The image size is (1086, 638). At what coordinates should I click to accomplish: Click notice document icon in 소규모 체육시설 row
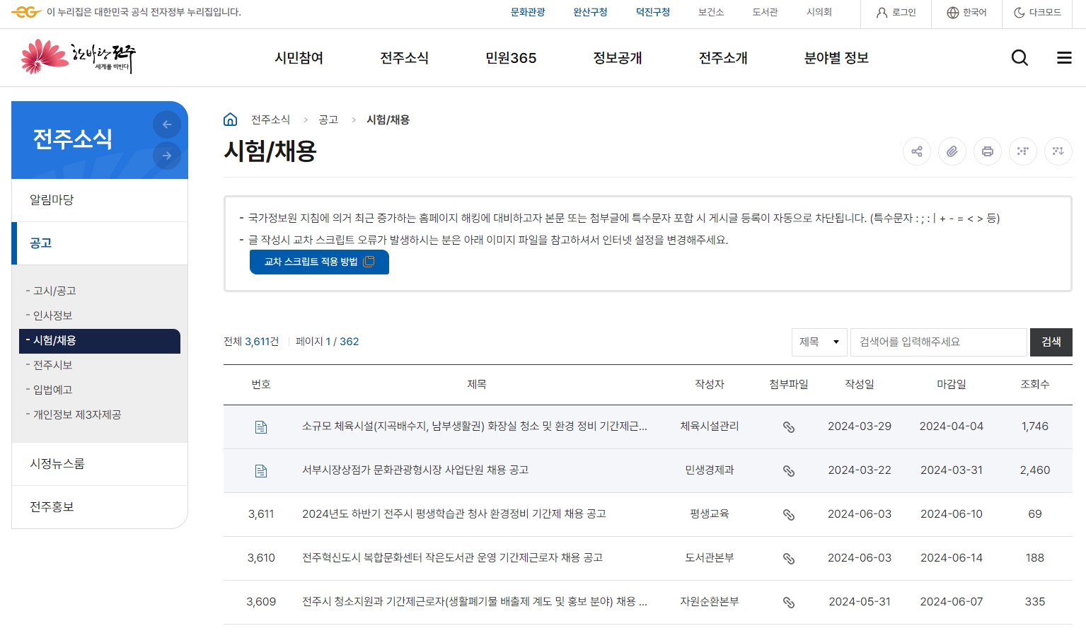coord(261,427)
